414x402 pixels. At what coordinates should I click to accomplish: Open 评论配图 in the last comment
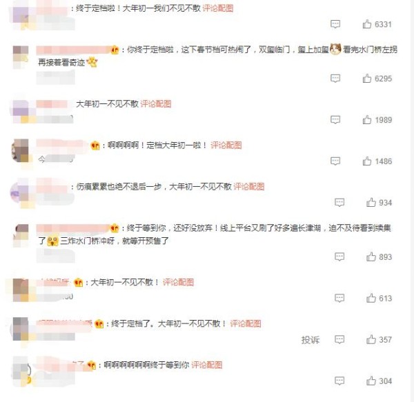207,365
